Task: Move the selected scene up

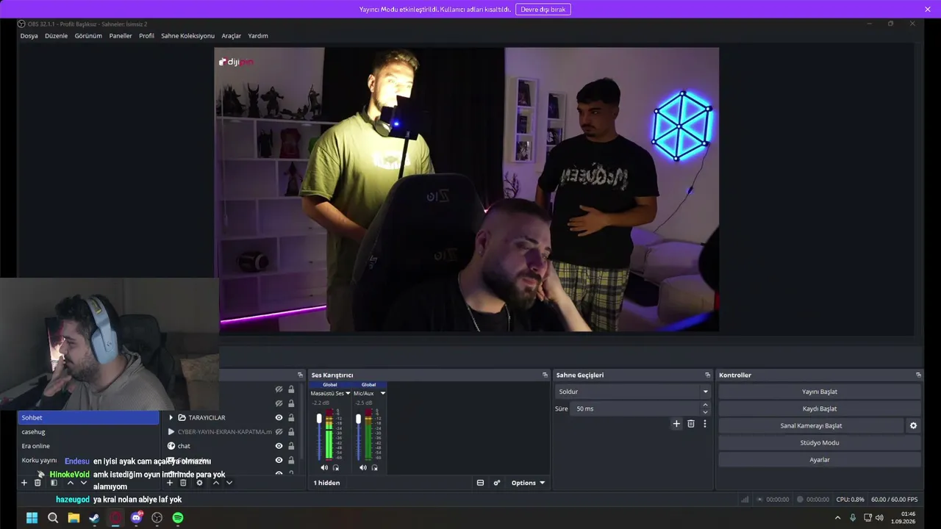Action: click(x=71, y=483)
